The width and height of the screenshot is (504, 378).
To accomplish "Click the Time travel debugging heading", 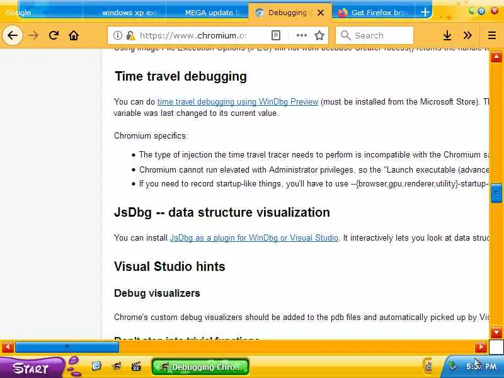I will point(181,76).
